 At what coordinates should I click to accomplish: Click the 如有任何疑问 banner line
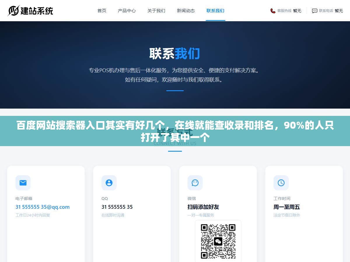[174, 79]
